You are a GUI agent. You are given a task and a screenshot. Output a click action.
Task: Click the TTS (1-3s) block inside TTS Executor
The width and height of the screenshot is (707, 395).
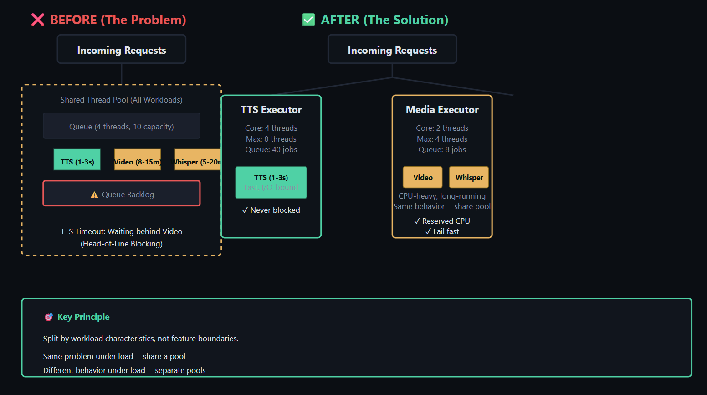point(271,183)
